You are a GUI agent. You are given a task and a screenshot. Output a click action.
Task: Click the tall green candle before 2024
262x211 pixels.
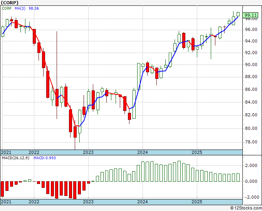(x=139, y=77)
